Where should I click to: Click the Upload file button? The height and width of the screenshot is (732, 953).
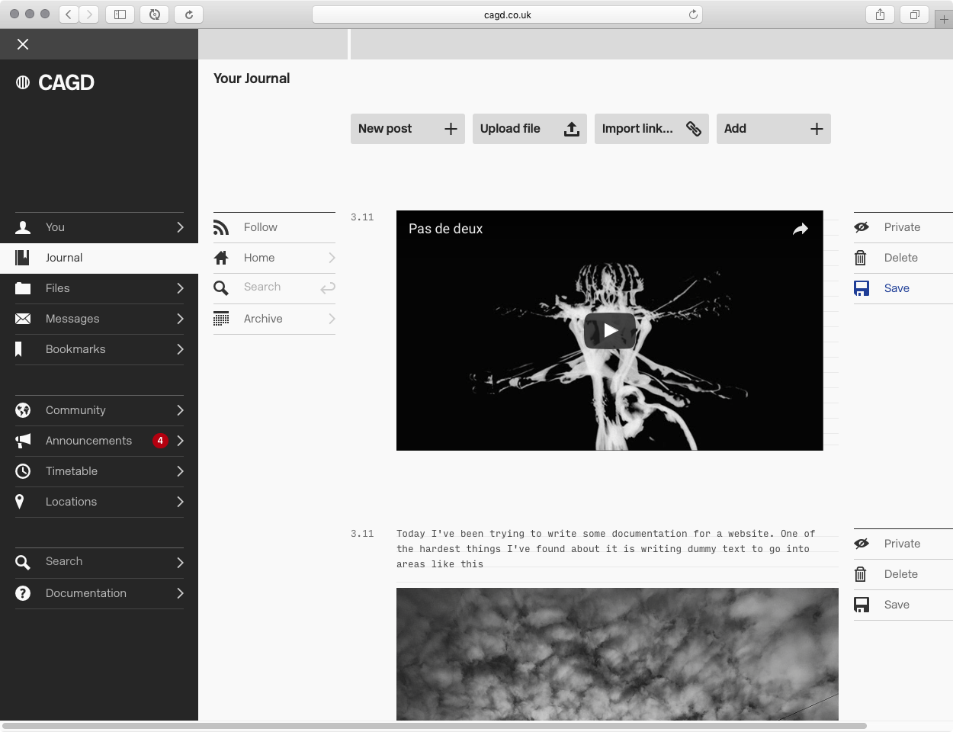[530, 129]
